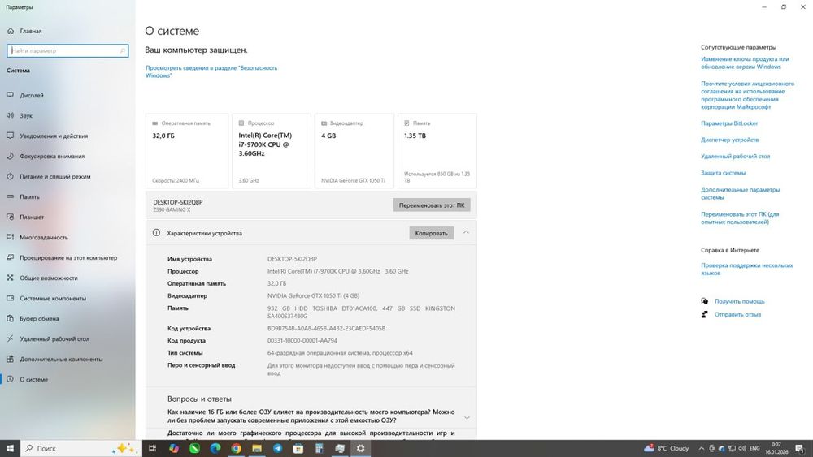
Task: Open Дополнительные параметры системы link
Action: [741, 193]
